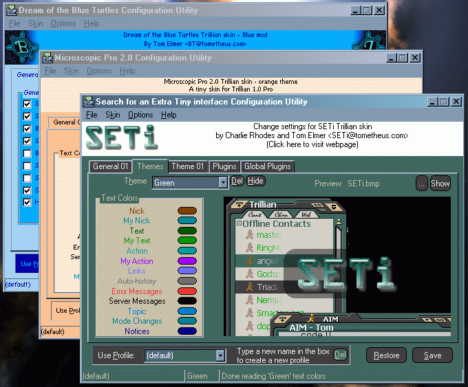The height and width of the screenshot is (387, 468).
Task: Click the SETi logo in header banner
Action: pos(122,137)
